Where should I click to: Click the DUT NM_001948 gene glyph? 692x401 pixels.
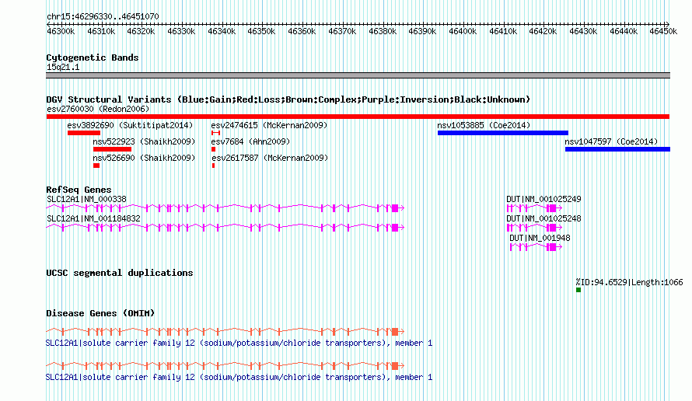coord(536,247)
